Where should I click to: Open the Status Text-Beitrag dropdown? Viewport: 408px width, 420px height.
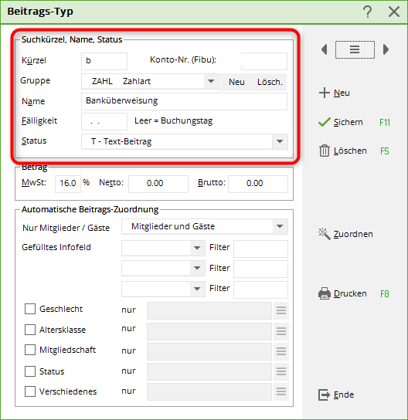(280, 141)
